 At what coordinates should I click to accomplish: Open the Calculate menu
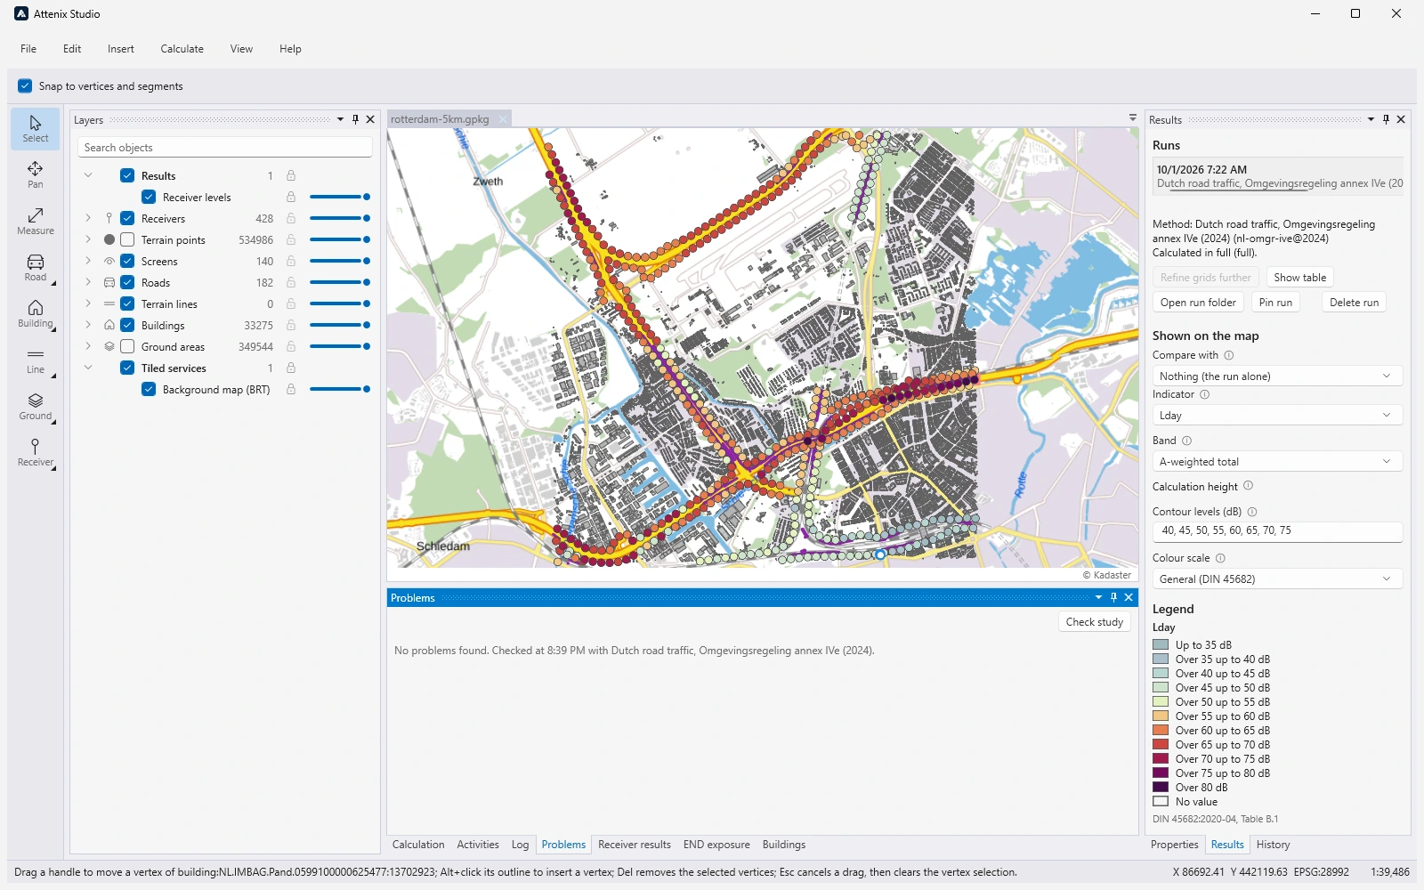coord(182,49)
